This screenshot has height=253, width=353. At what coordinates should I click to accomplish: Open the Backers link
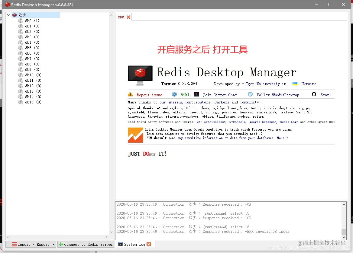[x=222, y=102]
